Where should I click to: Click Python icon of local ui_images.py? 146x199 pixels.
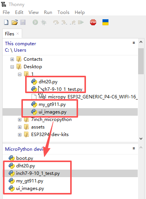click(34, 112)
